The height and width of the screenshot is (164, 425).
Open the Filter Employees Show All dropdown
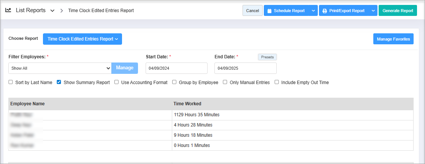(60, 68)
